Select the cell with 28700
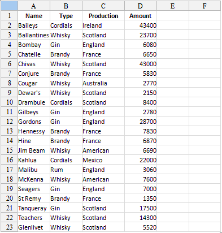Screen dimensions: 222x233 (141, 122)
